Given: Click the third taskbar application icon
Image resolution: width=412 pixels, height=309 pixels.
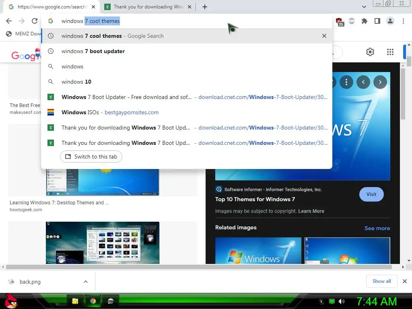Looking at the screenshot, I should coord(110,301).
